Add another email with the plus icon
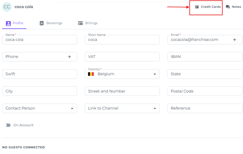The height and width of the screenshot is (154, 243). click(x=235, y=40)
